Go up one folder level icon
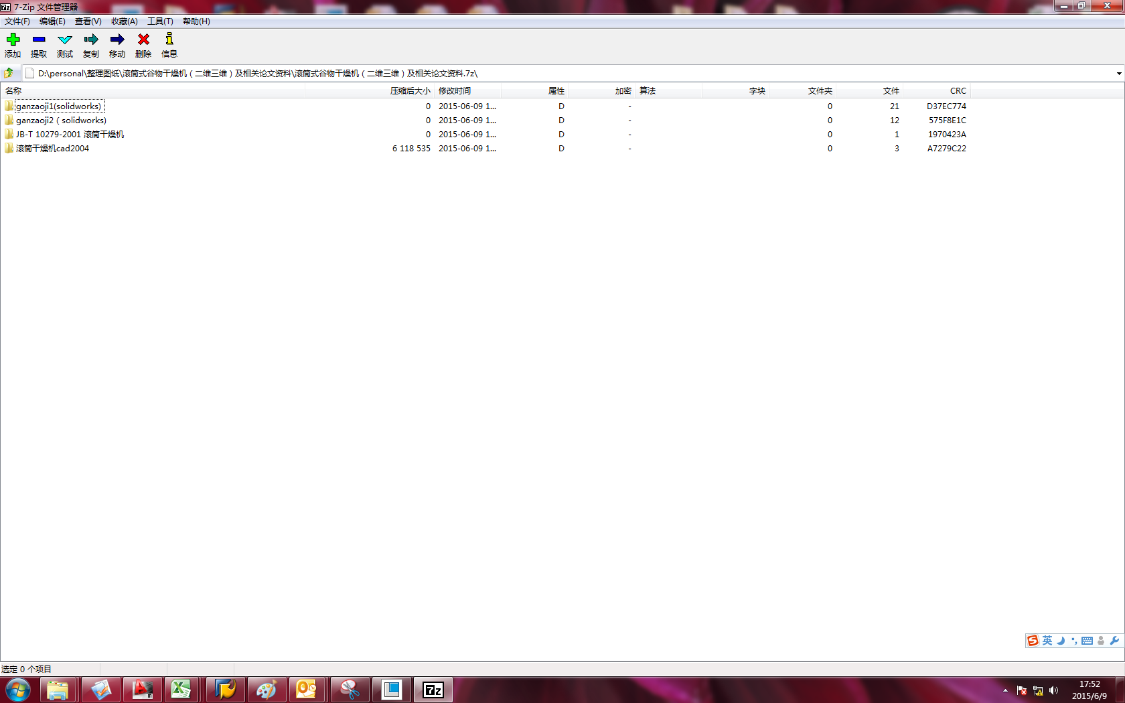The width and height of the screenshot is (1125, 703). coord(9,73)
